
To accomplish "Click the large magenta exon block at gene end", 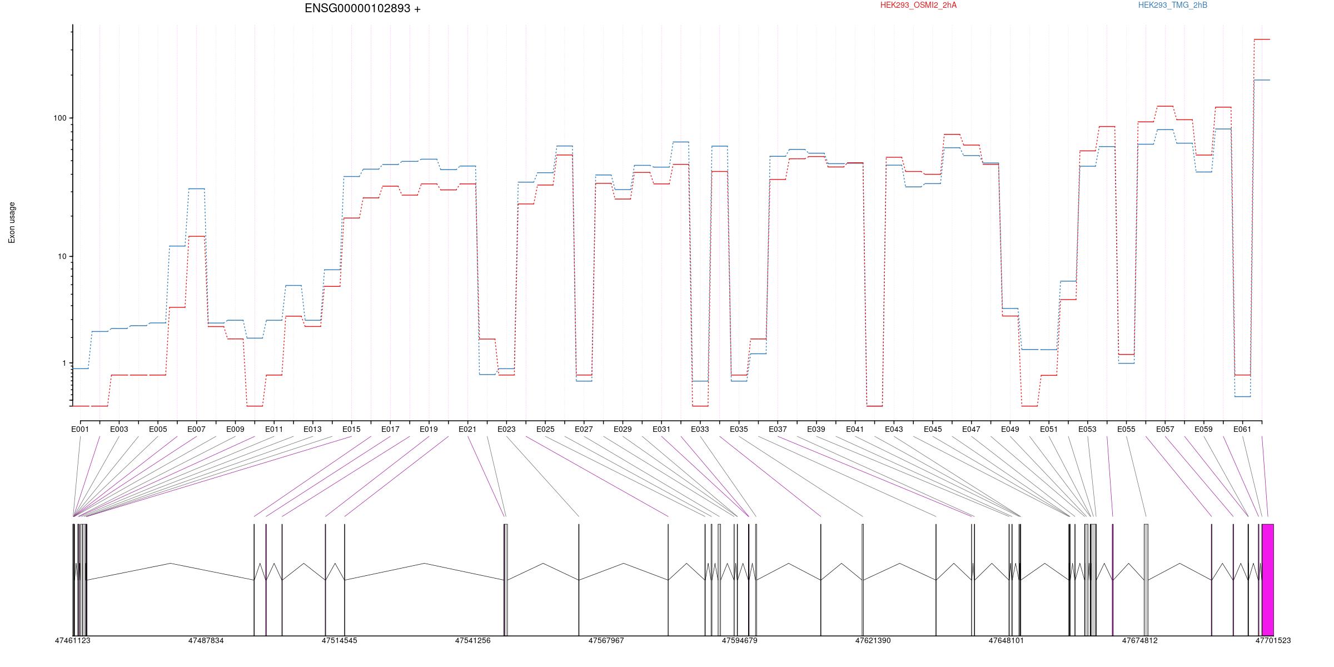I will (x=1268, y=580).
